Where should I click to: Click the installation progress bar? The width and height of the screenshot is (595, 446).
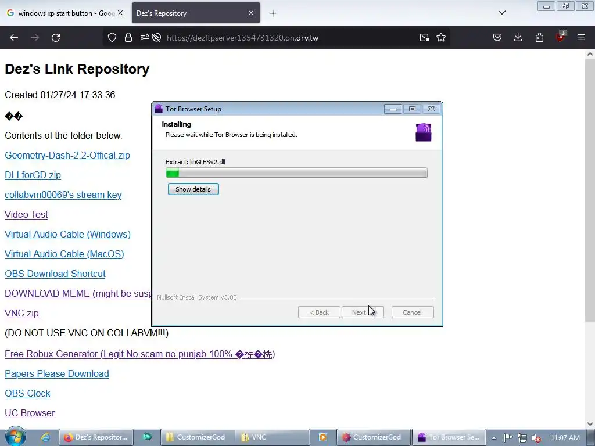(297, 173)
